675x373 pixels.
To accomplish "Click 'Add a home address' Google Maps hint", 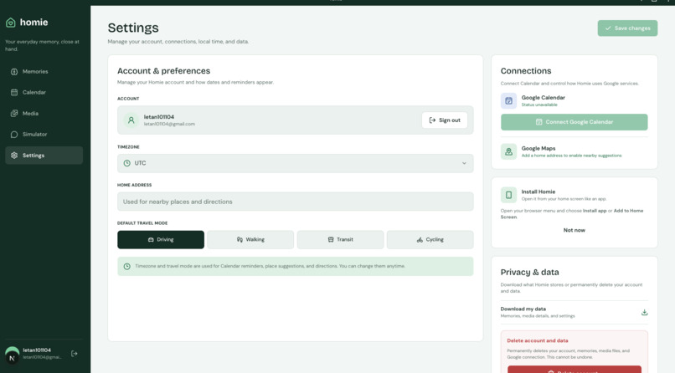I will 571,156.
